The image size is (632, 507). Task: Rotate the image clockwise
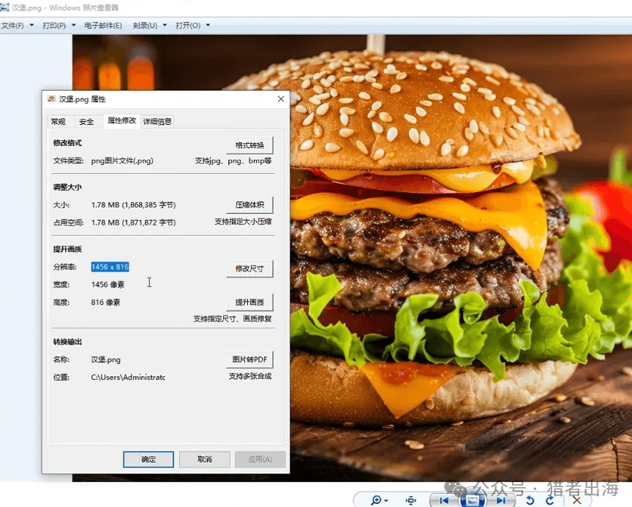(x=551, y=500)
